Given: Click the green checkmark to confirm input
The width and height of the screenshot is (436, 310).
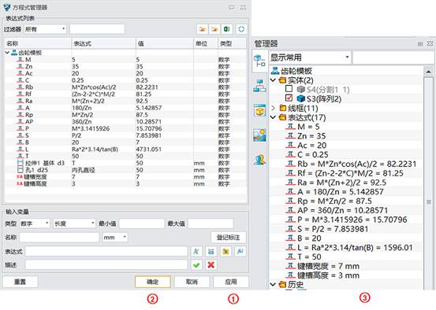Looking at the screenshot, I should click(196, 265).
